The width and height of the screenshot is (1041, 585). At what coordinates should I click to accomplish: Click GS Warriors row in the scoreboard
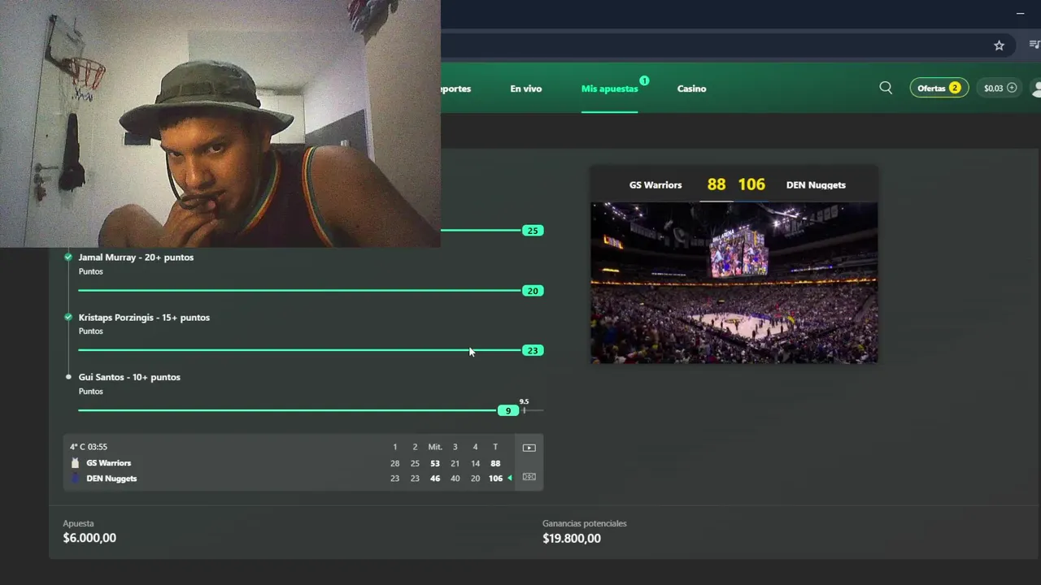coord(289,463)
